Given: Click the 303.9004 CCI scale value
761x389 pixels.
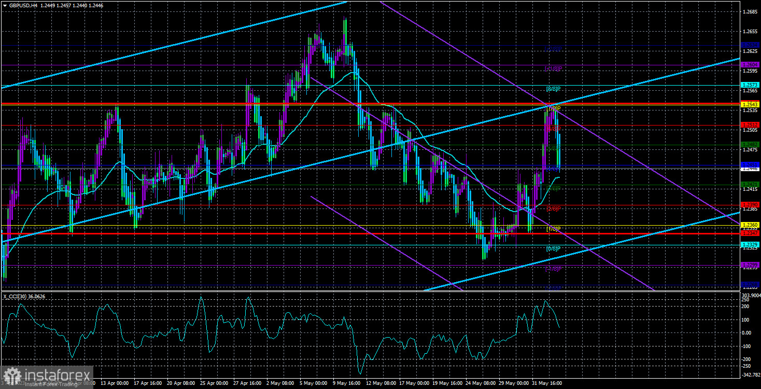Looking at the screenshot, I should click(750, 295).
